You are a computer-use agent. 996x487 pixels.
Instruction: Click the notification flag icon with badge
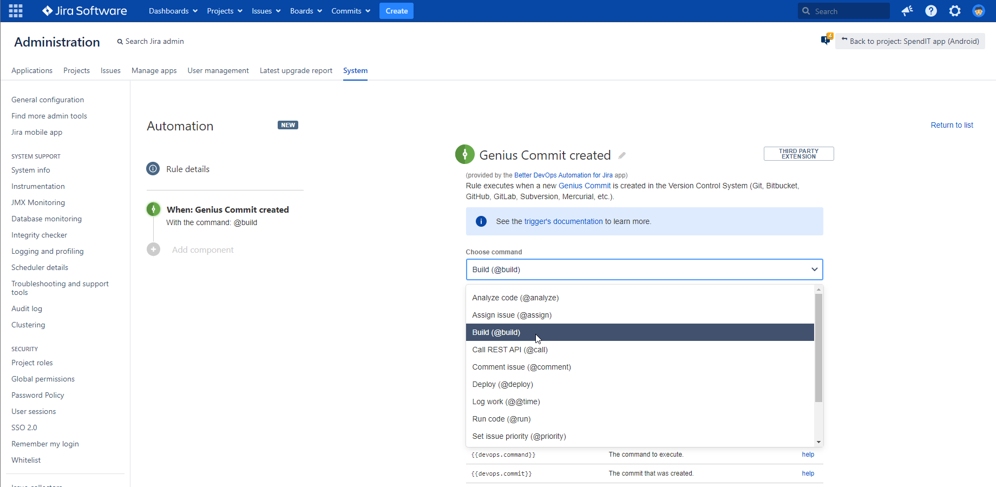click(x=826, y=40)
